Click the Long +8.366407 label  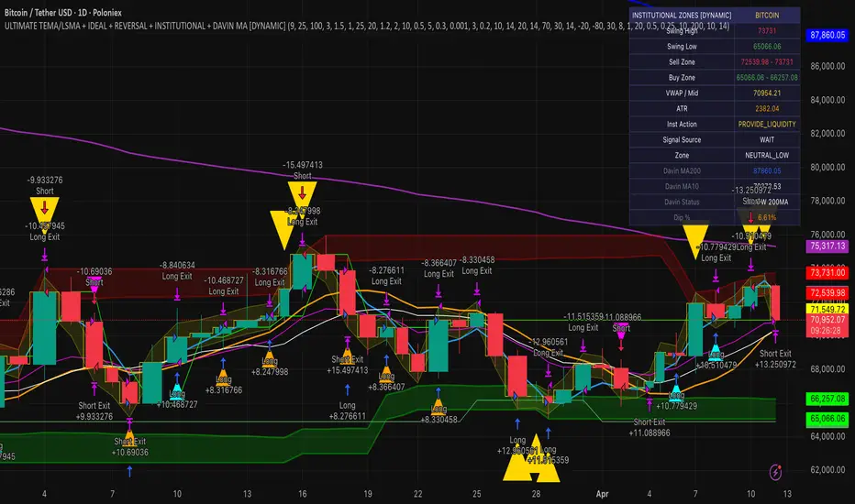[386, 382]
